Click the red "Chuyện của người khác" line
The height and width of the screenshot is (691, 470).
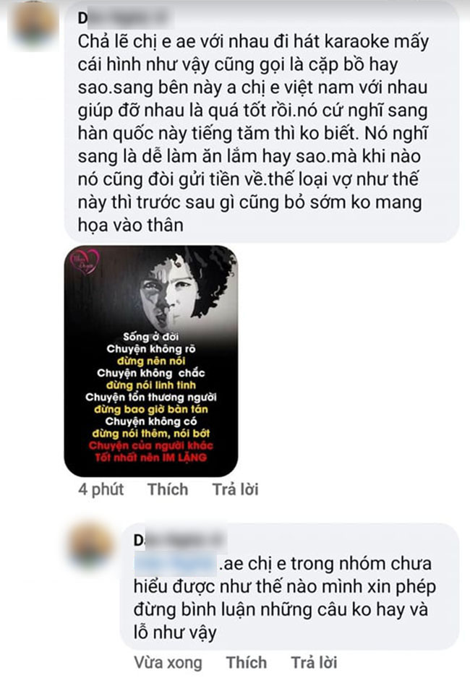[x=151, y=445]
